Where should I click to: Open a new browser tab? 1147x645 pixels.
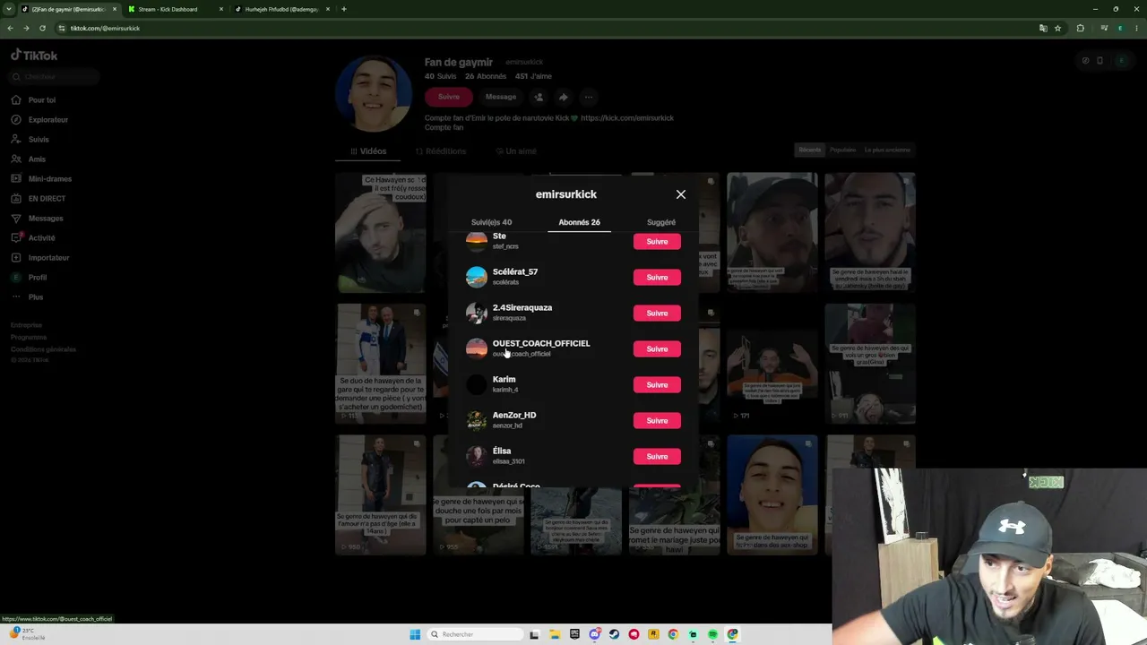(344, 9)
